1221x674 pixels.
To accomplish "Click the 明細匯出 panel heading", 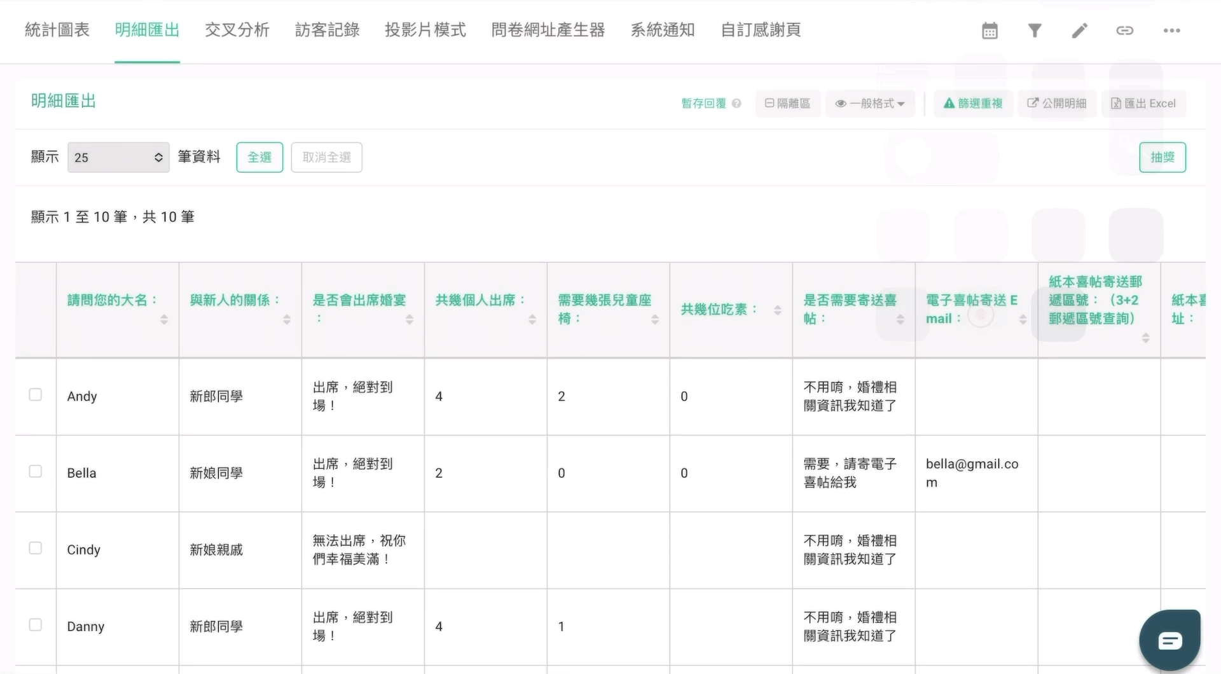I will (x=64, y=100).
